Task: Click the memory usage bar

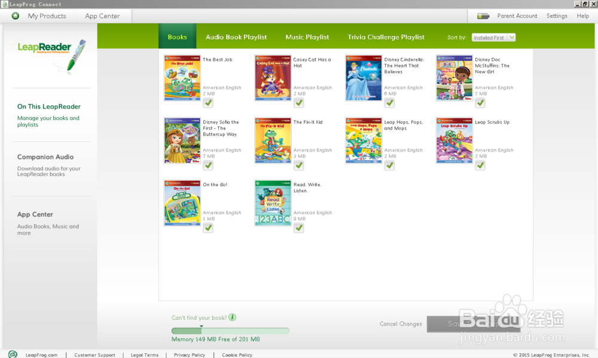Action: 230,331
